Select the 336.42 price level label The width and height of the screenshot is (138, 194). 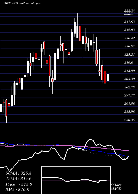click(129, 38)
